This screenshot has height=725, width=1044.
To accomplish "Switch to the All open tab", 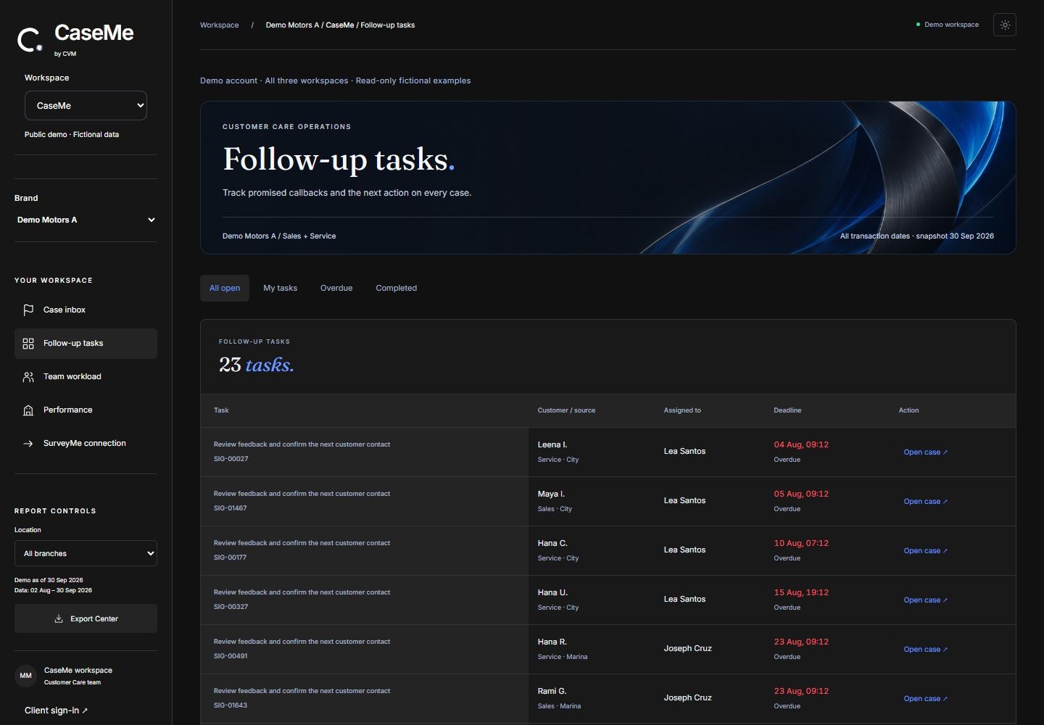I will pos(225,288).
